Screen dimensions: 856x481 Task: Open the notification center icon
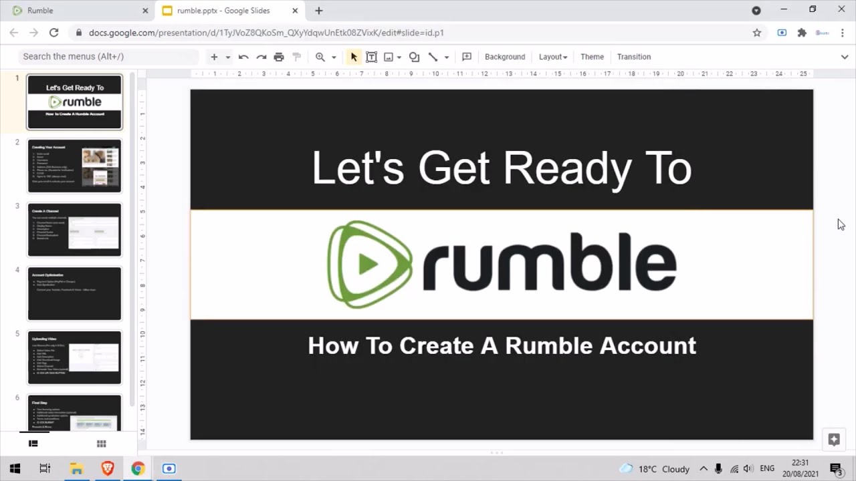tap(836, 469)
